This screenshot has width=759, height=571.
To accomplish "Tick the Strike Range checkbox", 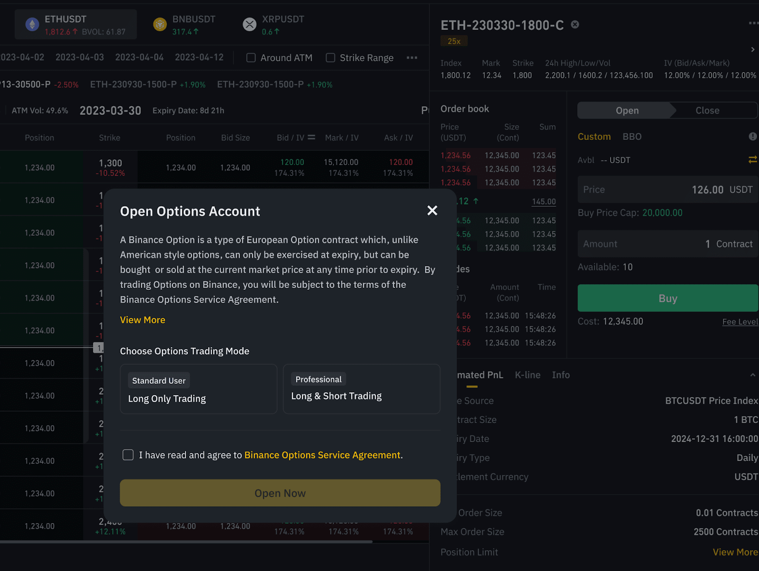I will (x=331, y=58).
